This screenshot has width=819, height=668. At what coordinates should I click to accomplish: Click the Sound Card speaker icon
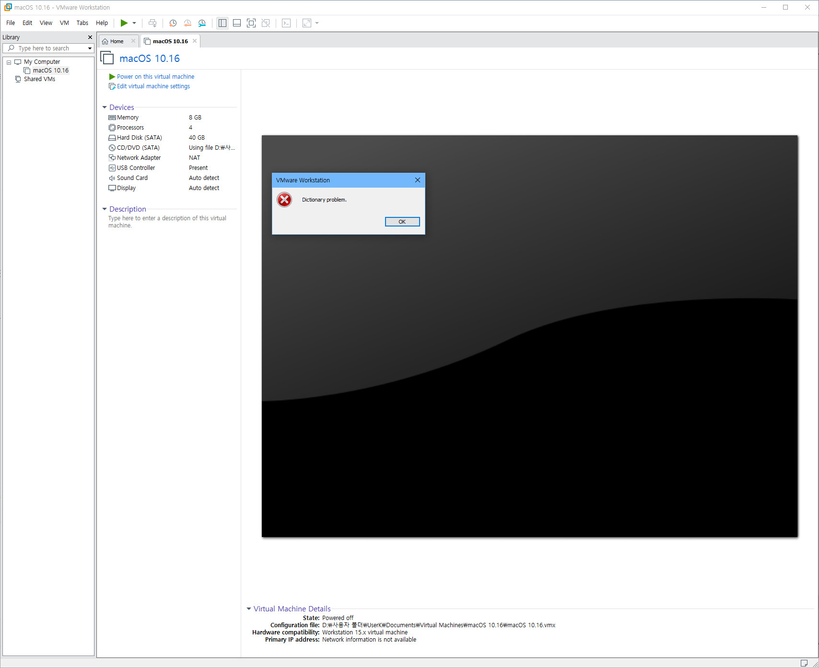coord(112,178)
